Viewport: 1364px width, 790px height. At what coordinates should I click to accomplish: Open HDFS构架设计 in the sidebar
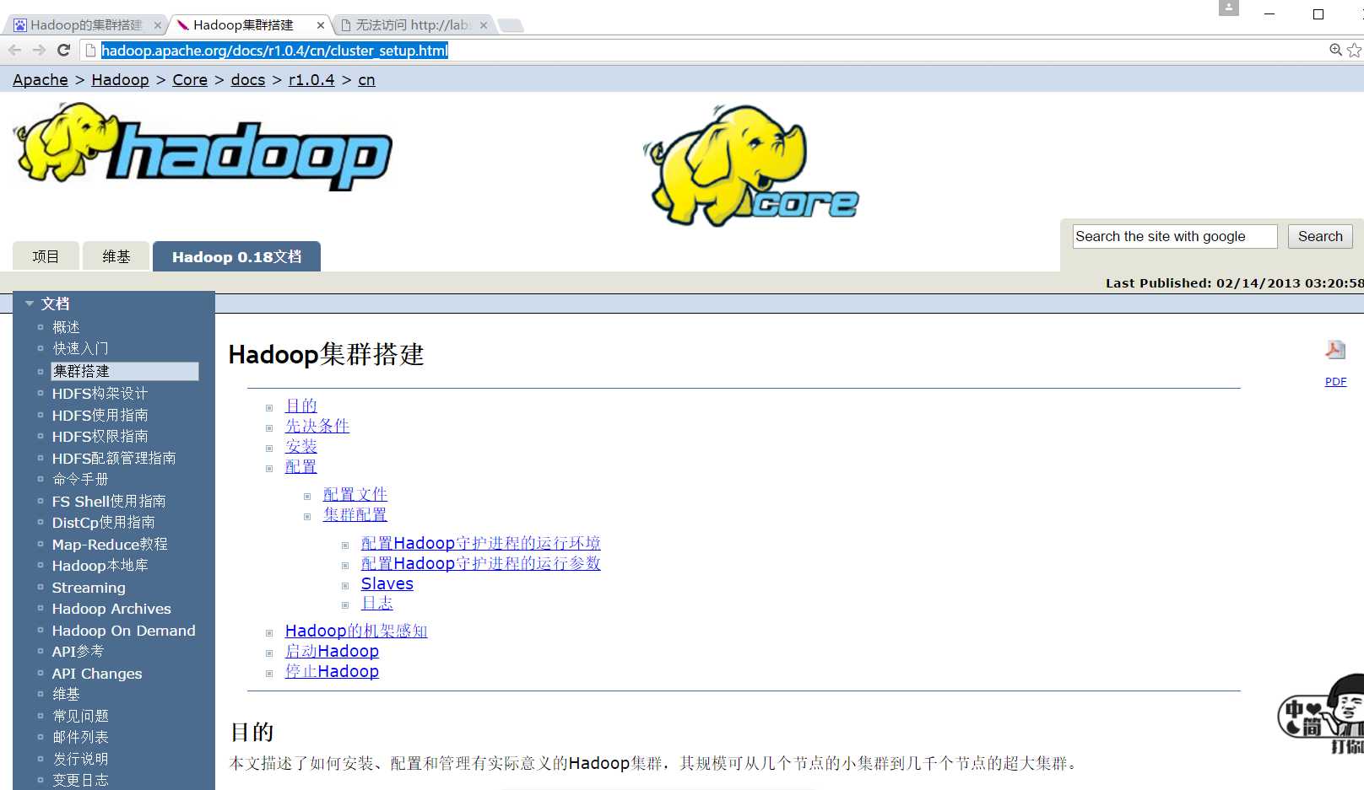[x=100, y=394]
